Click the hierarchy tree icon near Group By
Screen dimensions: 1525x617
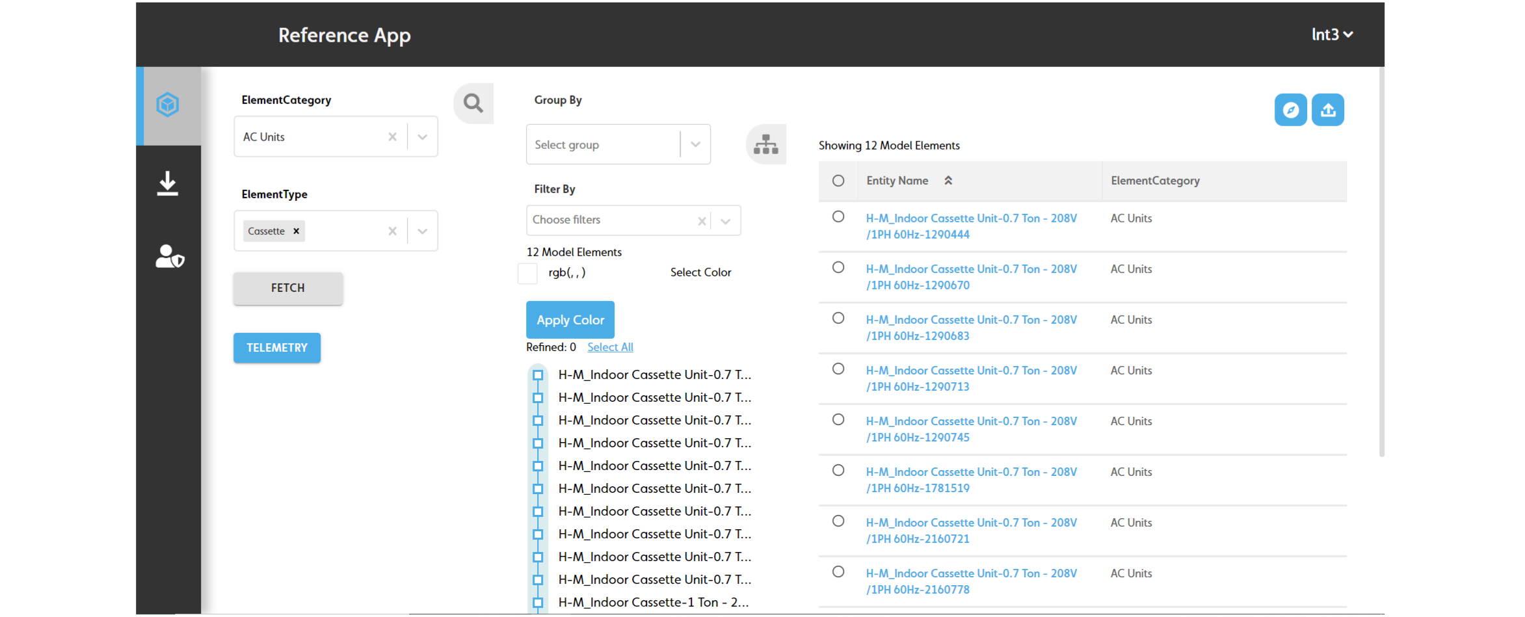pos(765,144)
